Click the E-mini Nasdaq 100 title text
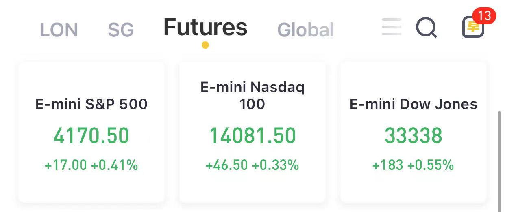 252,95
